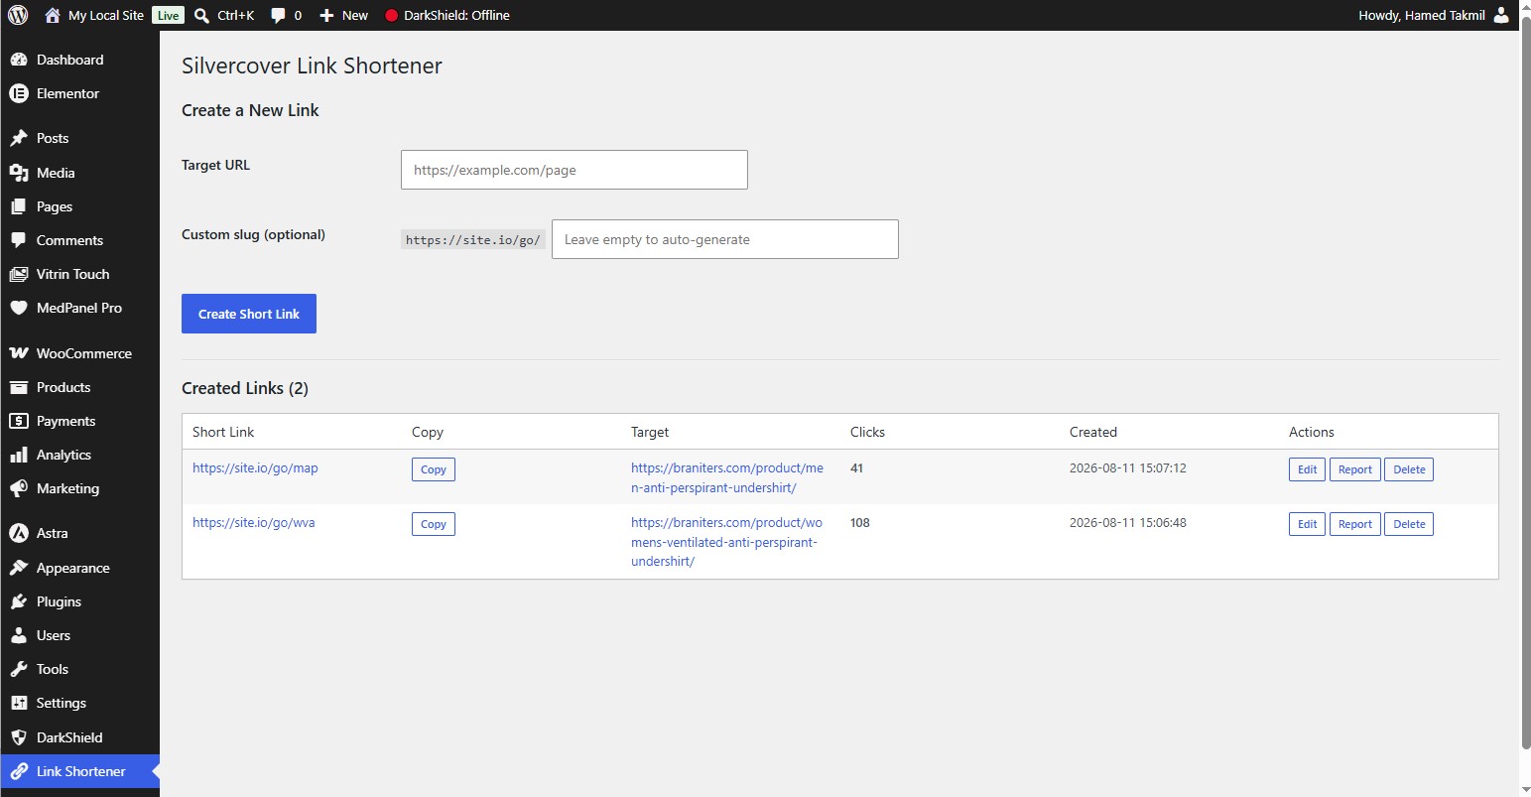
Task: Select the Link Shortener menu item
Action: (x=79, y=771)
